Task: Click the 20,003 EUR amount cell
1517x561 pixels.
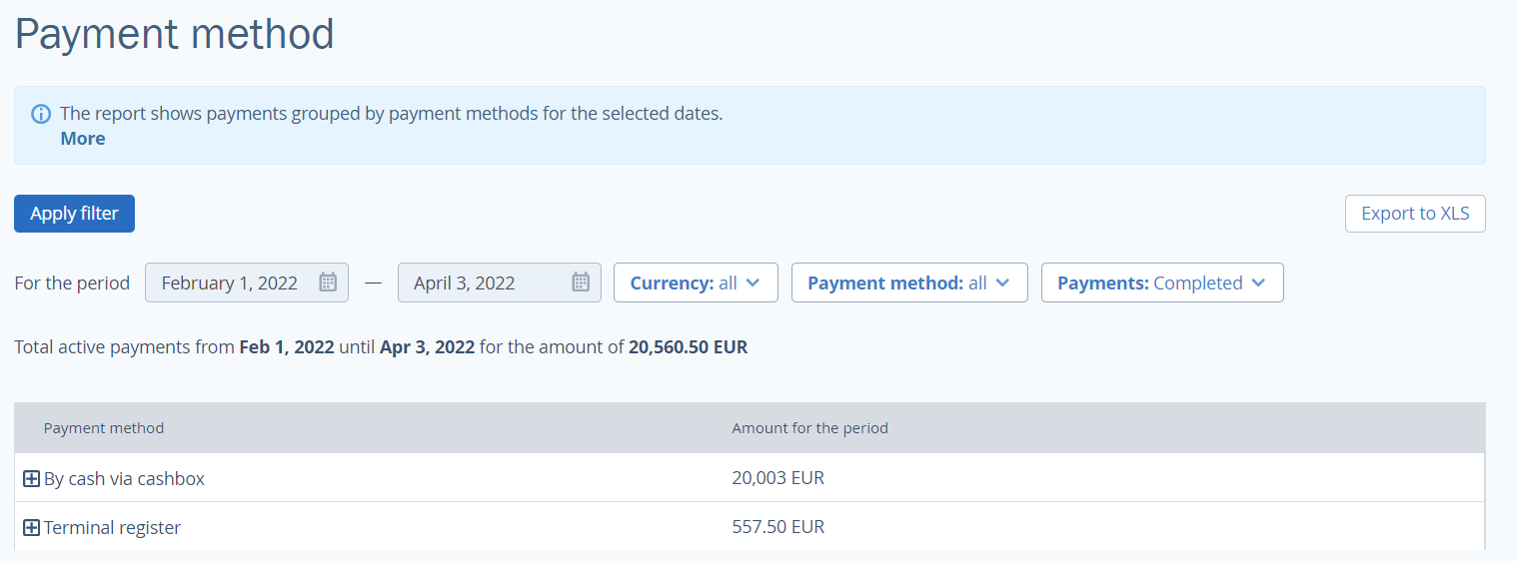Action: [778, 478]
